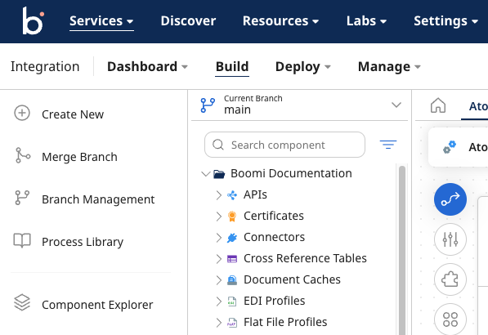The width and height of the screenshot is (488, 335).
Task: Open the component filter icon
Action: [388, 145]
